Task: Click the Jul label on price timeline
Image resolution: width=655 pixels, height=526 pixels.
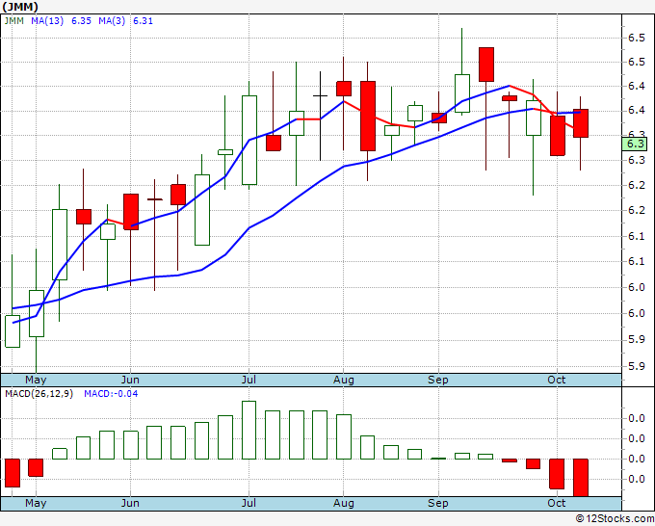Action: [x=249, y=380]
